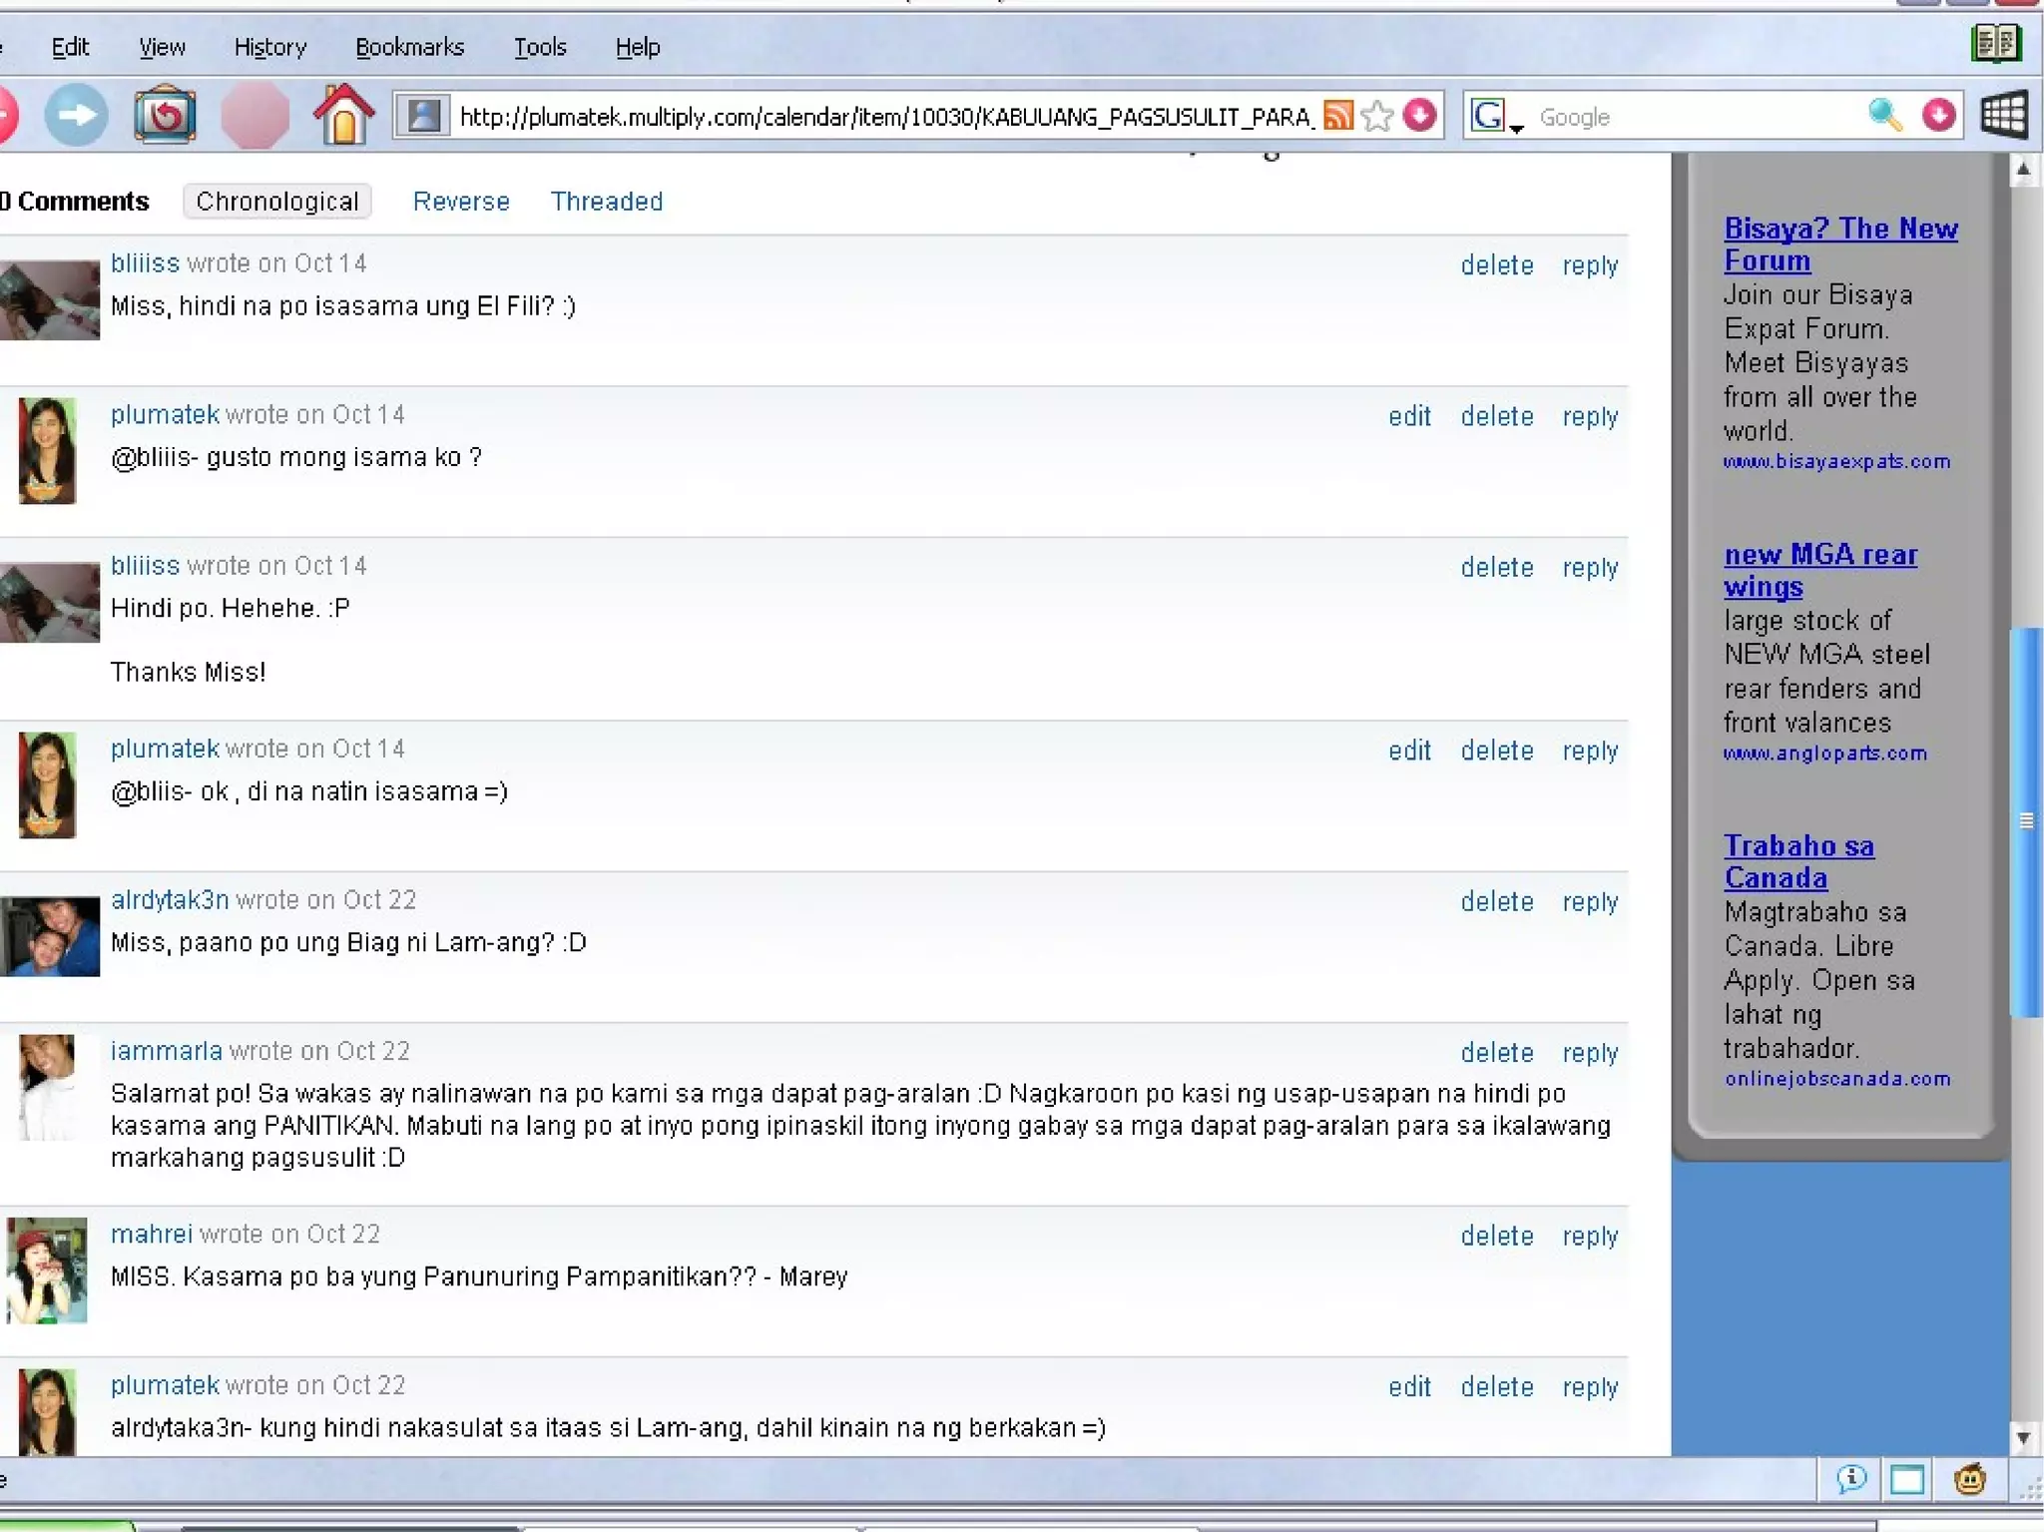
Task: Click the info speech bubble status icon
Action: tap(1851, 1479)
